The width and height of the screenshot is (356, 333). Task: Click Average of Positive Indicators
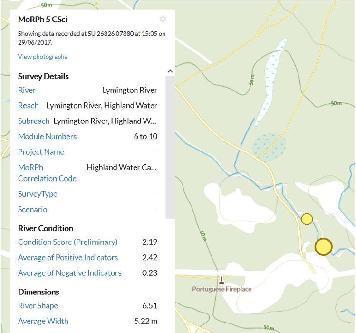click(x=68, y=258)
